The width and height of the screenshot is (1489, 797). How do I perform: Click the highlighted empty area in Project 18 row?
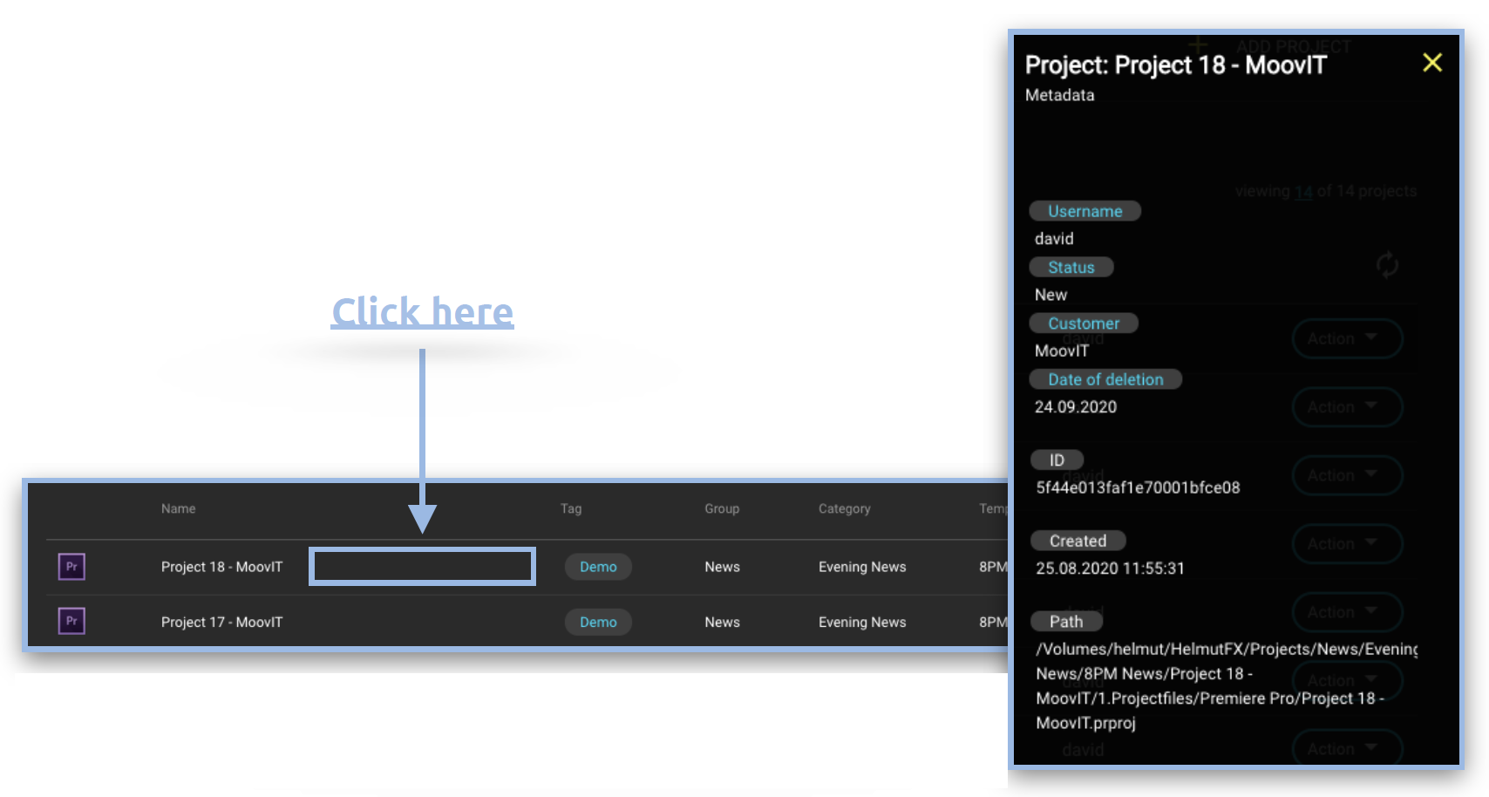pos(422,567)
